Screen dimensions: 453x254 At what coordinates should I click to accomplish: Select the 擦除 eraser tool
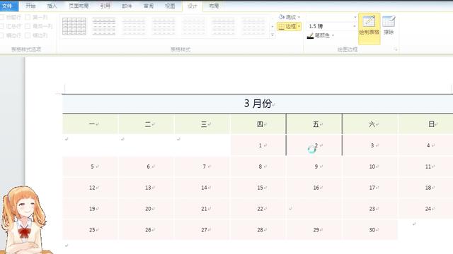[389, 25]
